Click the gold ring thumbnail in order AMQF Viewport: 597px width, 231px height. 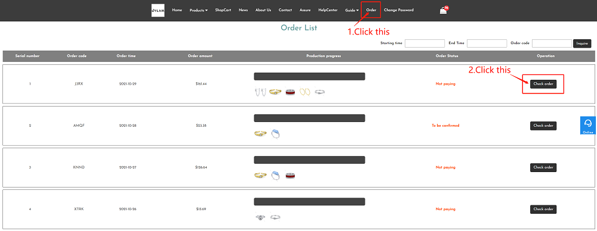pyautogui.click(x=260, y=133)
